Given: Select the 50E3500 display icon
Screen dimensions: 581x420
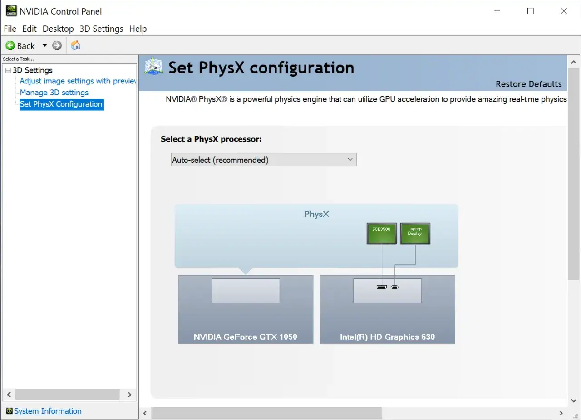Looking at the screenshot, I should [381, 234].
